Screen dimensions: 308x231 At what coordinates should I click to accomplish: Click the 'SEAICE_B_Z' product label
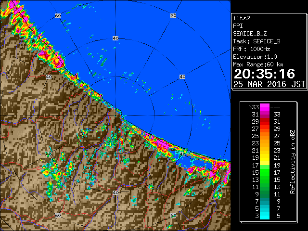(250, 34)
